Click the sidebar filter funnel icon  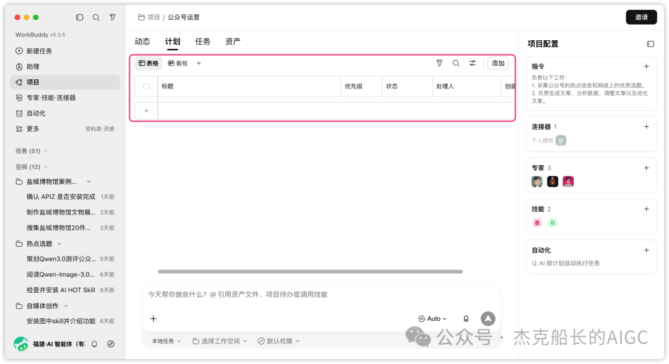point(112,17)
